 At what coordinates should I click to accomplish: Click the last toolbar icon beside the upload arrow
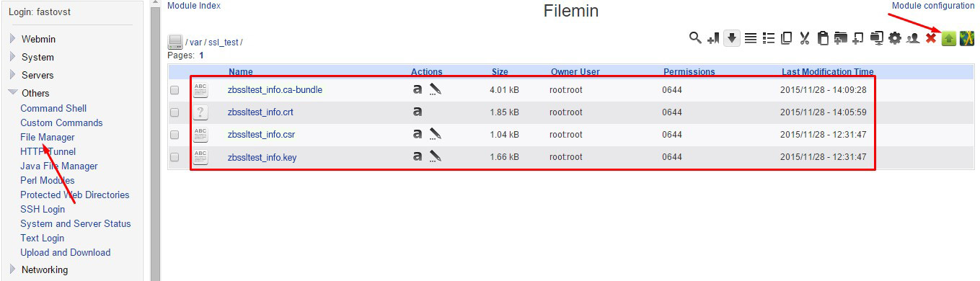click(967, 39)
